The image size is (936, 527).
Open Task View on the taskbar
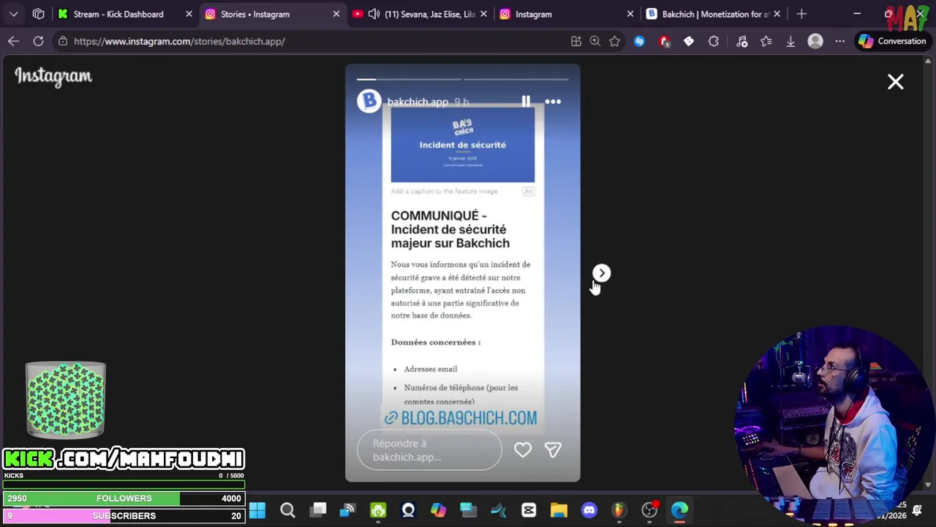(x=318, y=510)
